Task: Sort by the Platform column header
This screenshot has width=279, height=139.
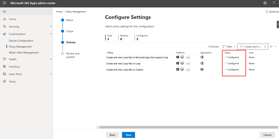Action: 180,53
